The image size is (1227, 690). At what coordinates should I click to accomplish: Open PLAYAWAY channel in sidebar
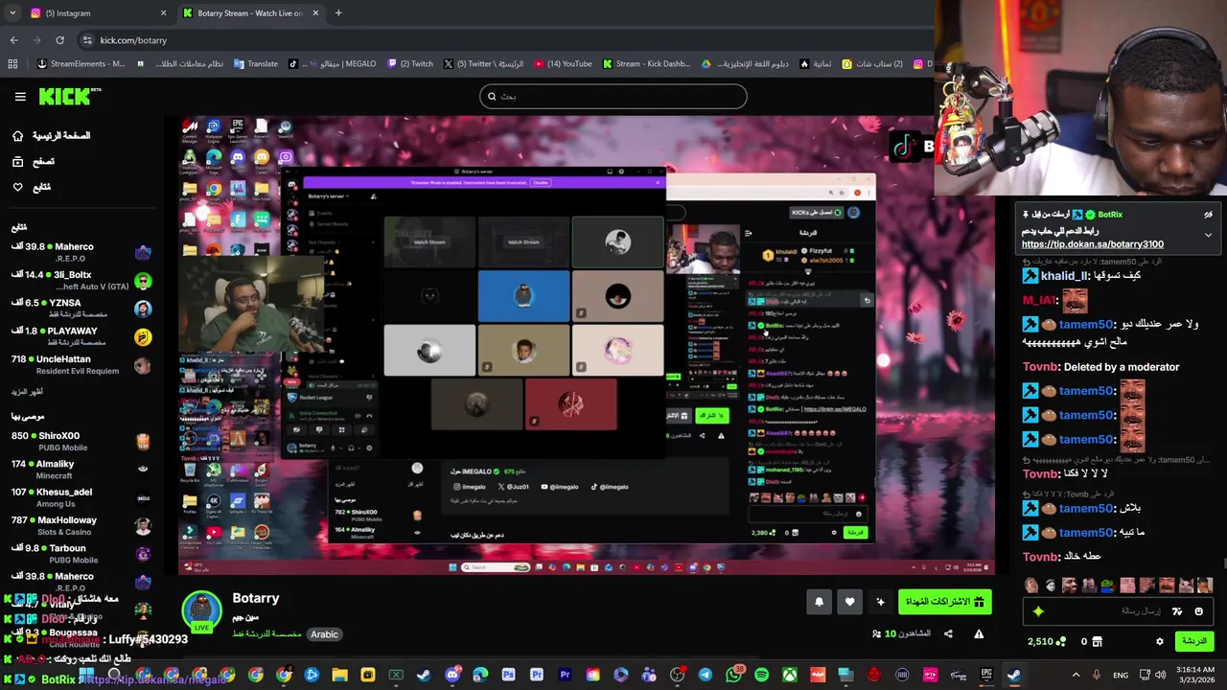point(81,336)
